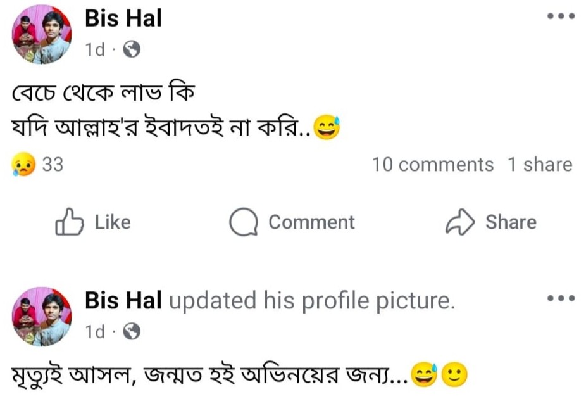Tap the Comment speech bubble icon
The height and width of the screenshot is (399, 586).
click(242, 223)
